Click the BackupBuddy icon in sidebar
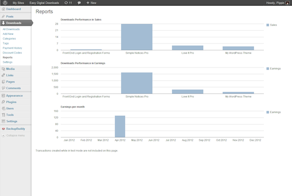 click(3, 128)
